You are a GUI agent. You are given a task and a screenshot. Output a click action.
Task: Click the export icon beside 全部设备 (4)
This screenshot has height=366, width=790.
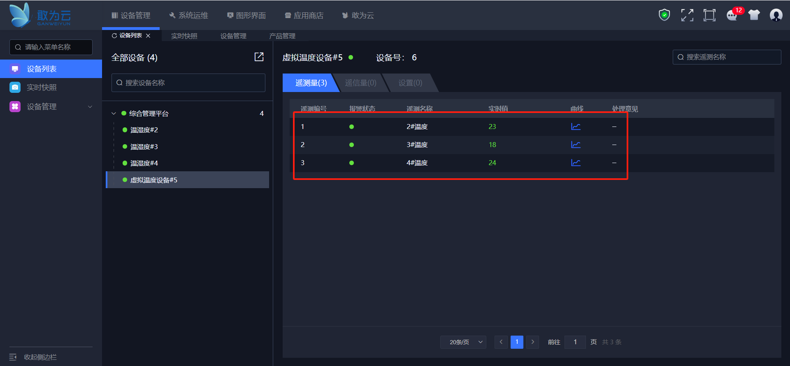[259, 57]
